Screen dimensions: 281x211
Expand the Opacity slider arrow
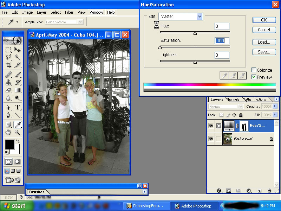point(275,107)
